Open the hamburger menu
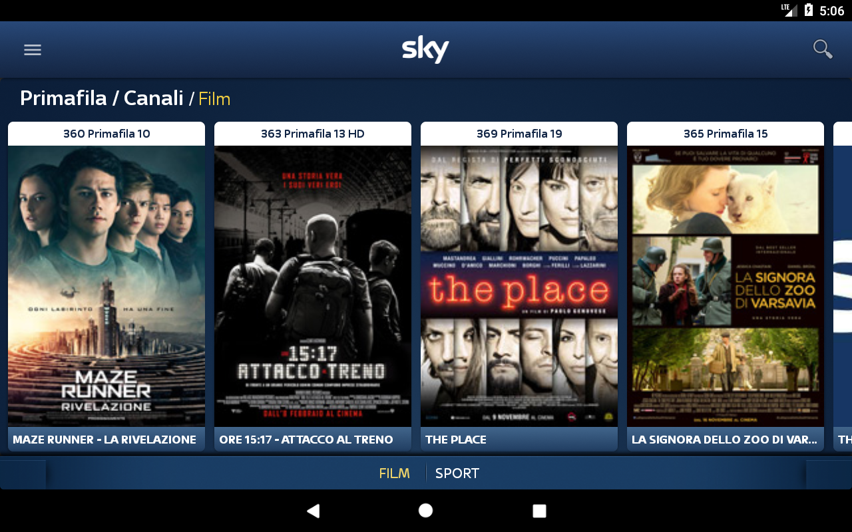Screen dimensions: 852x532 tap(33, 50)
